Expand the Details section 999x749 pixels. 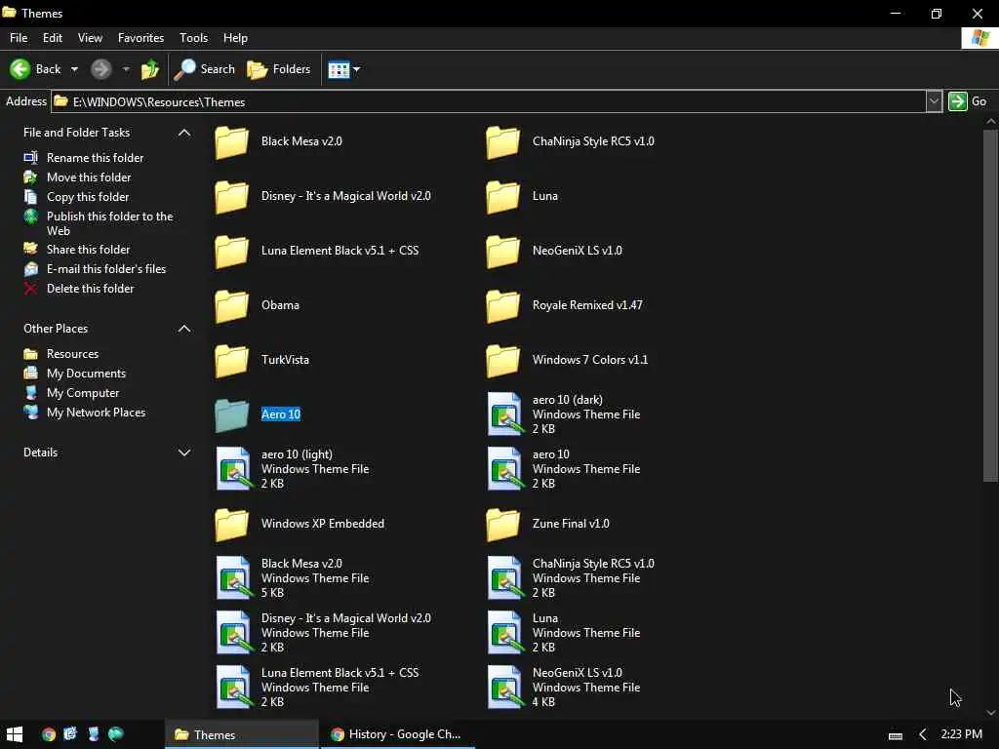point(184,453)
